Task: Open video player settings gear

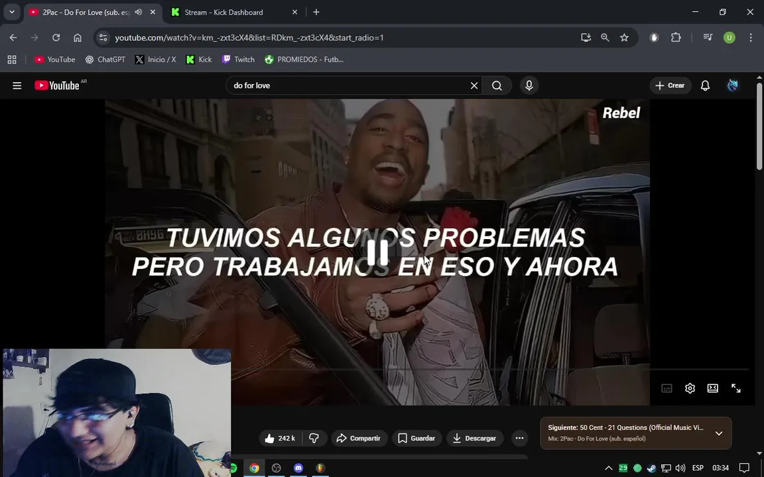Action: pyautogui.click(x=690, y=388)
